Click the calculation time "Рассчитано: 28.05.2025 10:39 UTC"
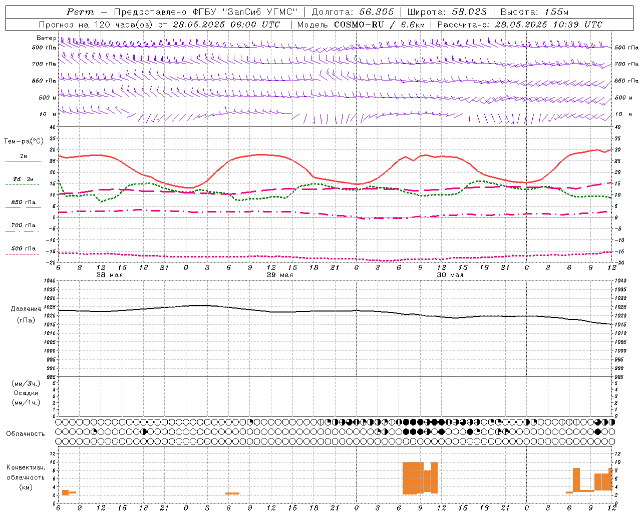Viewport: 641px width, 512px height. click(520, 24)
